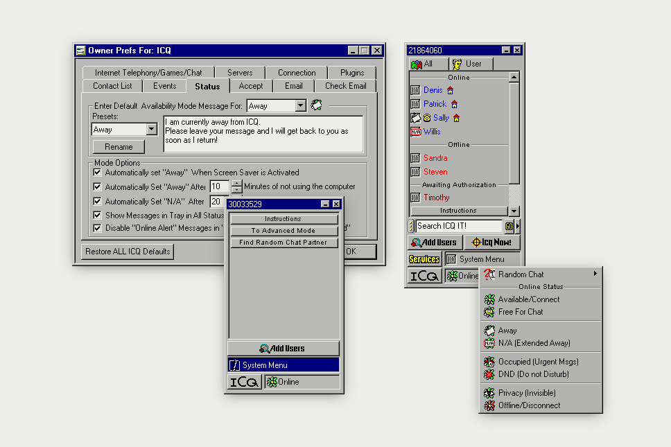Image resolution: width=671 pixels, height=447 pixels.
Task: Increase the Away minutes spinner value
Action: tap(237, 184)
